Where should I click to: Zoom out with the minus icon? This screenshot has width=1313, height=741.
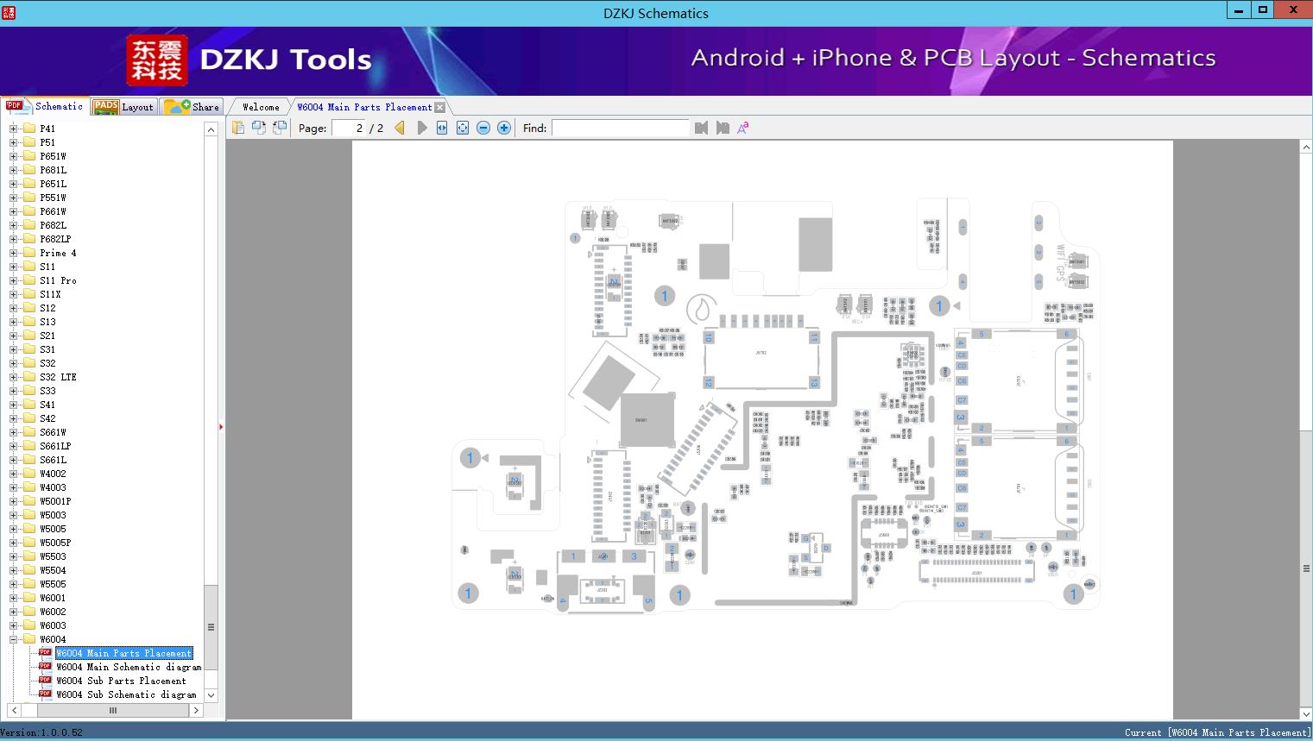point(483,128)
